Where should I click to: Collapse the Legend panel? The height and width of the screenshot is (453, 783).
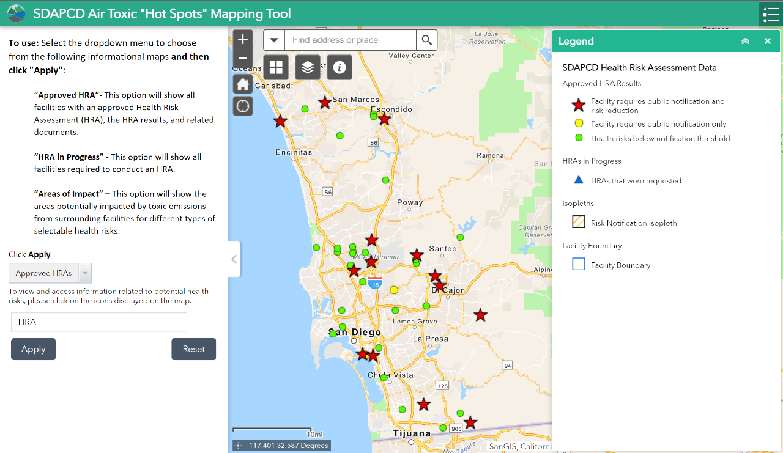[x=745, y=41]
